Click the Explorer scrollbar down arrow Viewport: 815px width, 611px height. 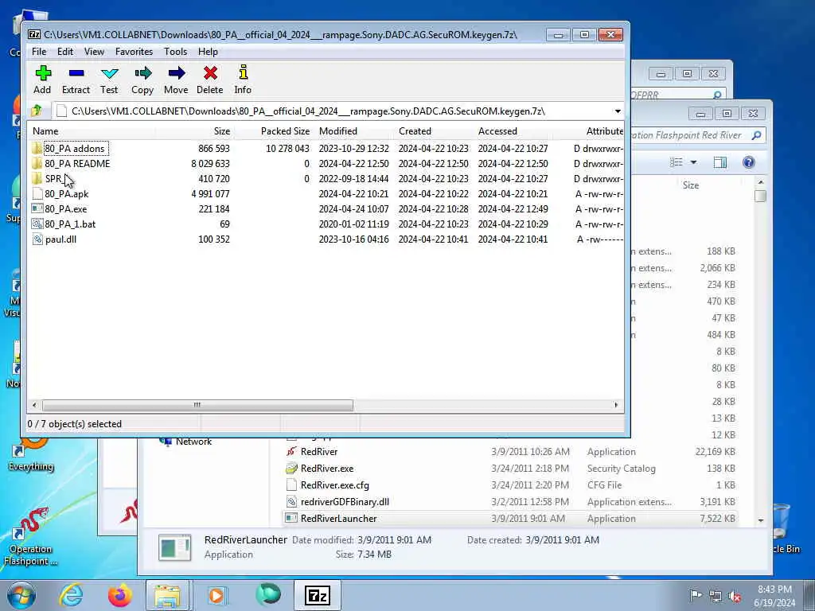pyautogui.click(x=760, y=520)
